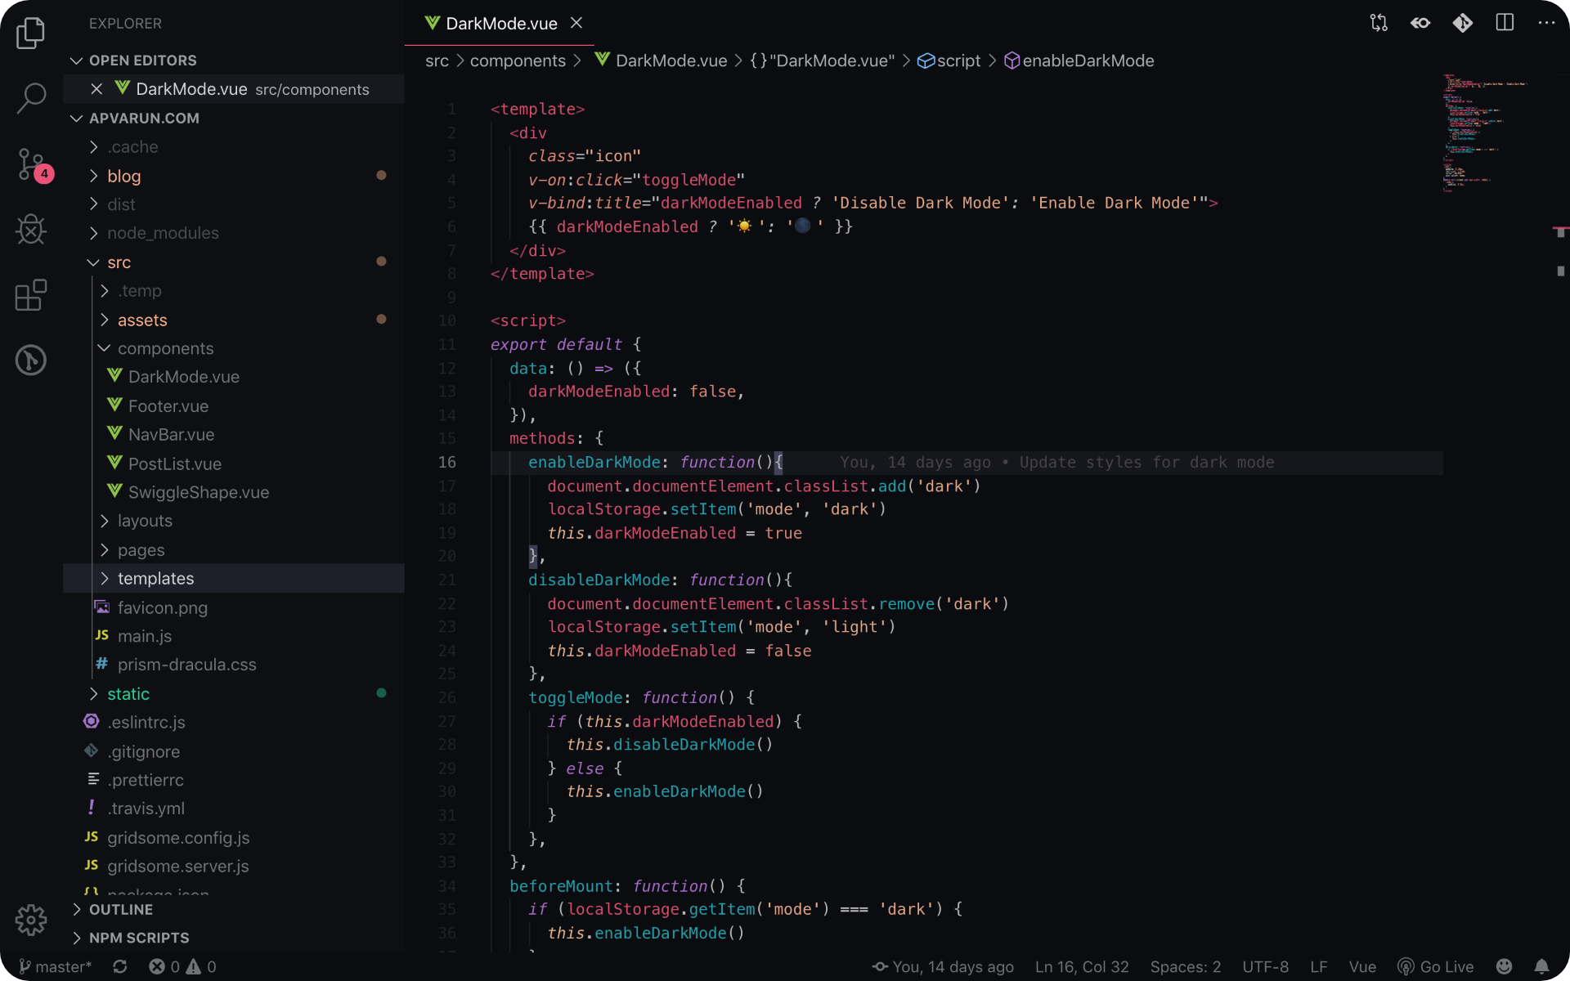The height and width of the screenshot is (981, 1570).
Task: Select PostList.vue in components tree
Action: click(175, 464)
